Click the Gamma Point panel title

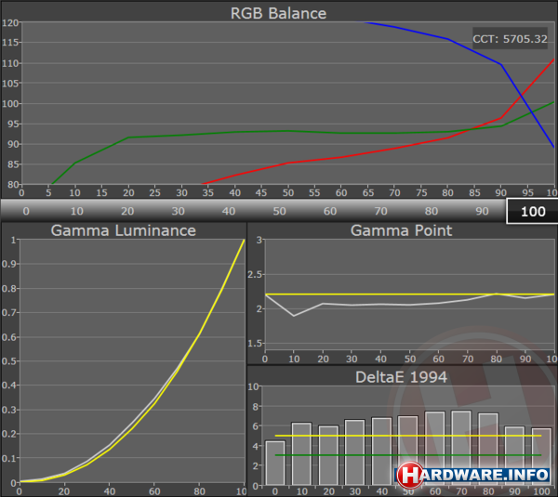click(x=402, y=230)
